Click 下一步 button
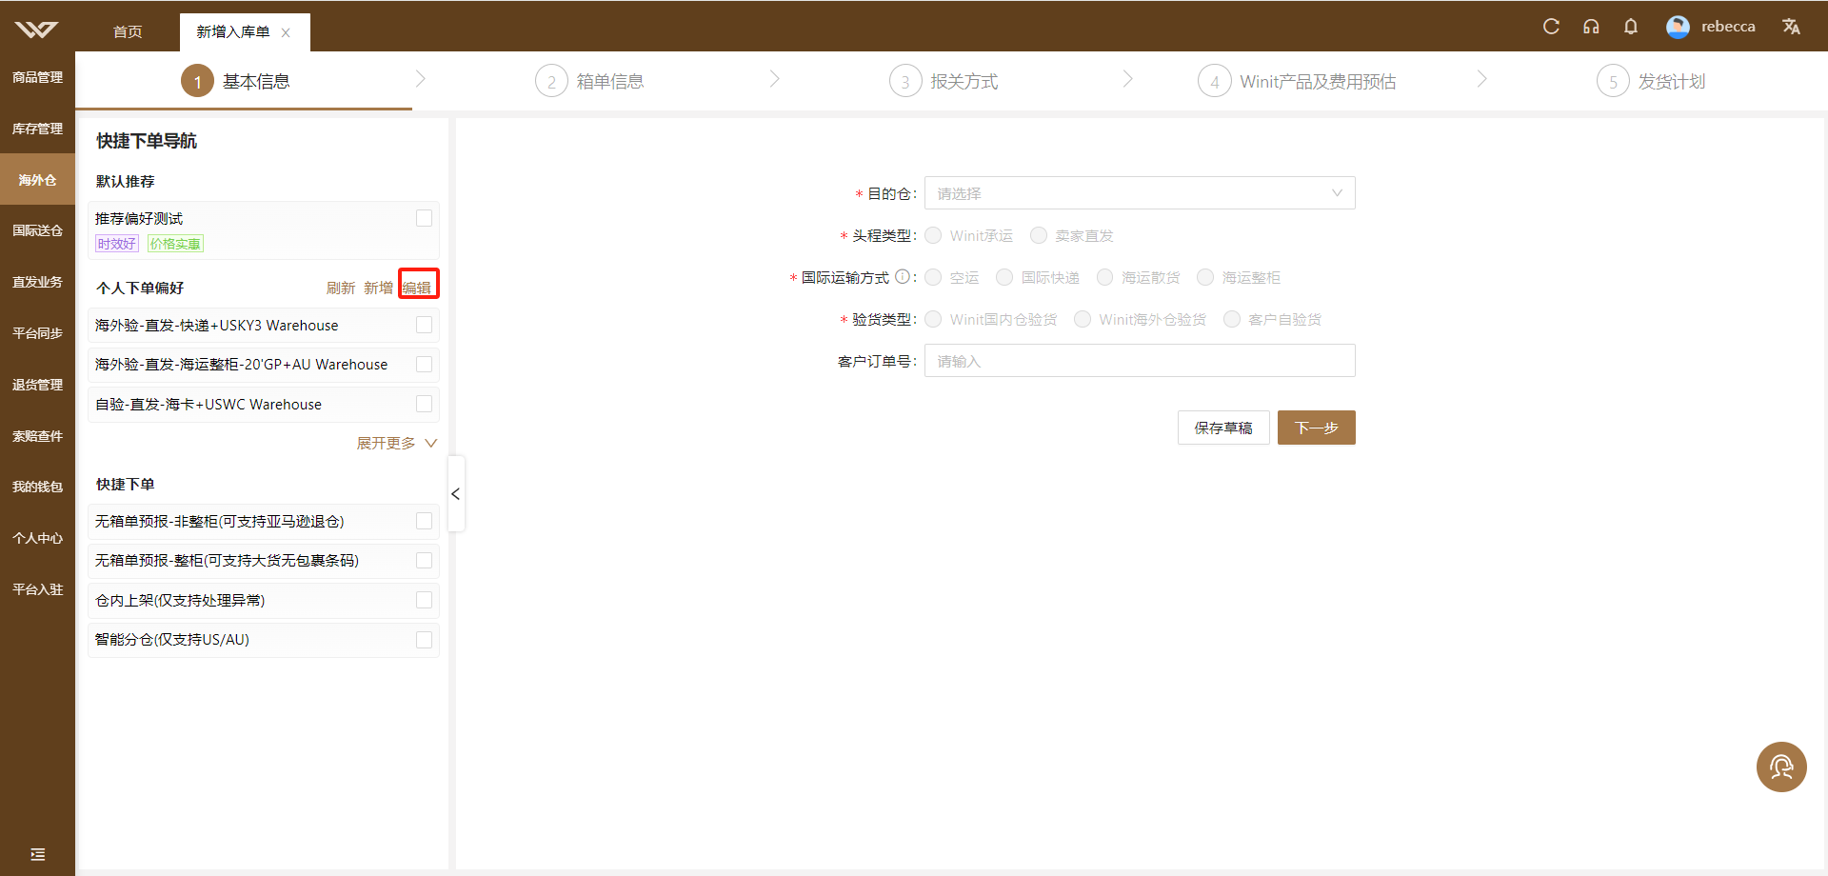Image resolution: width=1828 pixels, height=876 pixels. 1317,428
